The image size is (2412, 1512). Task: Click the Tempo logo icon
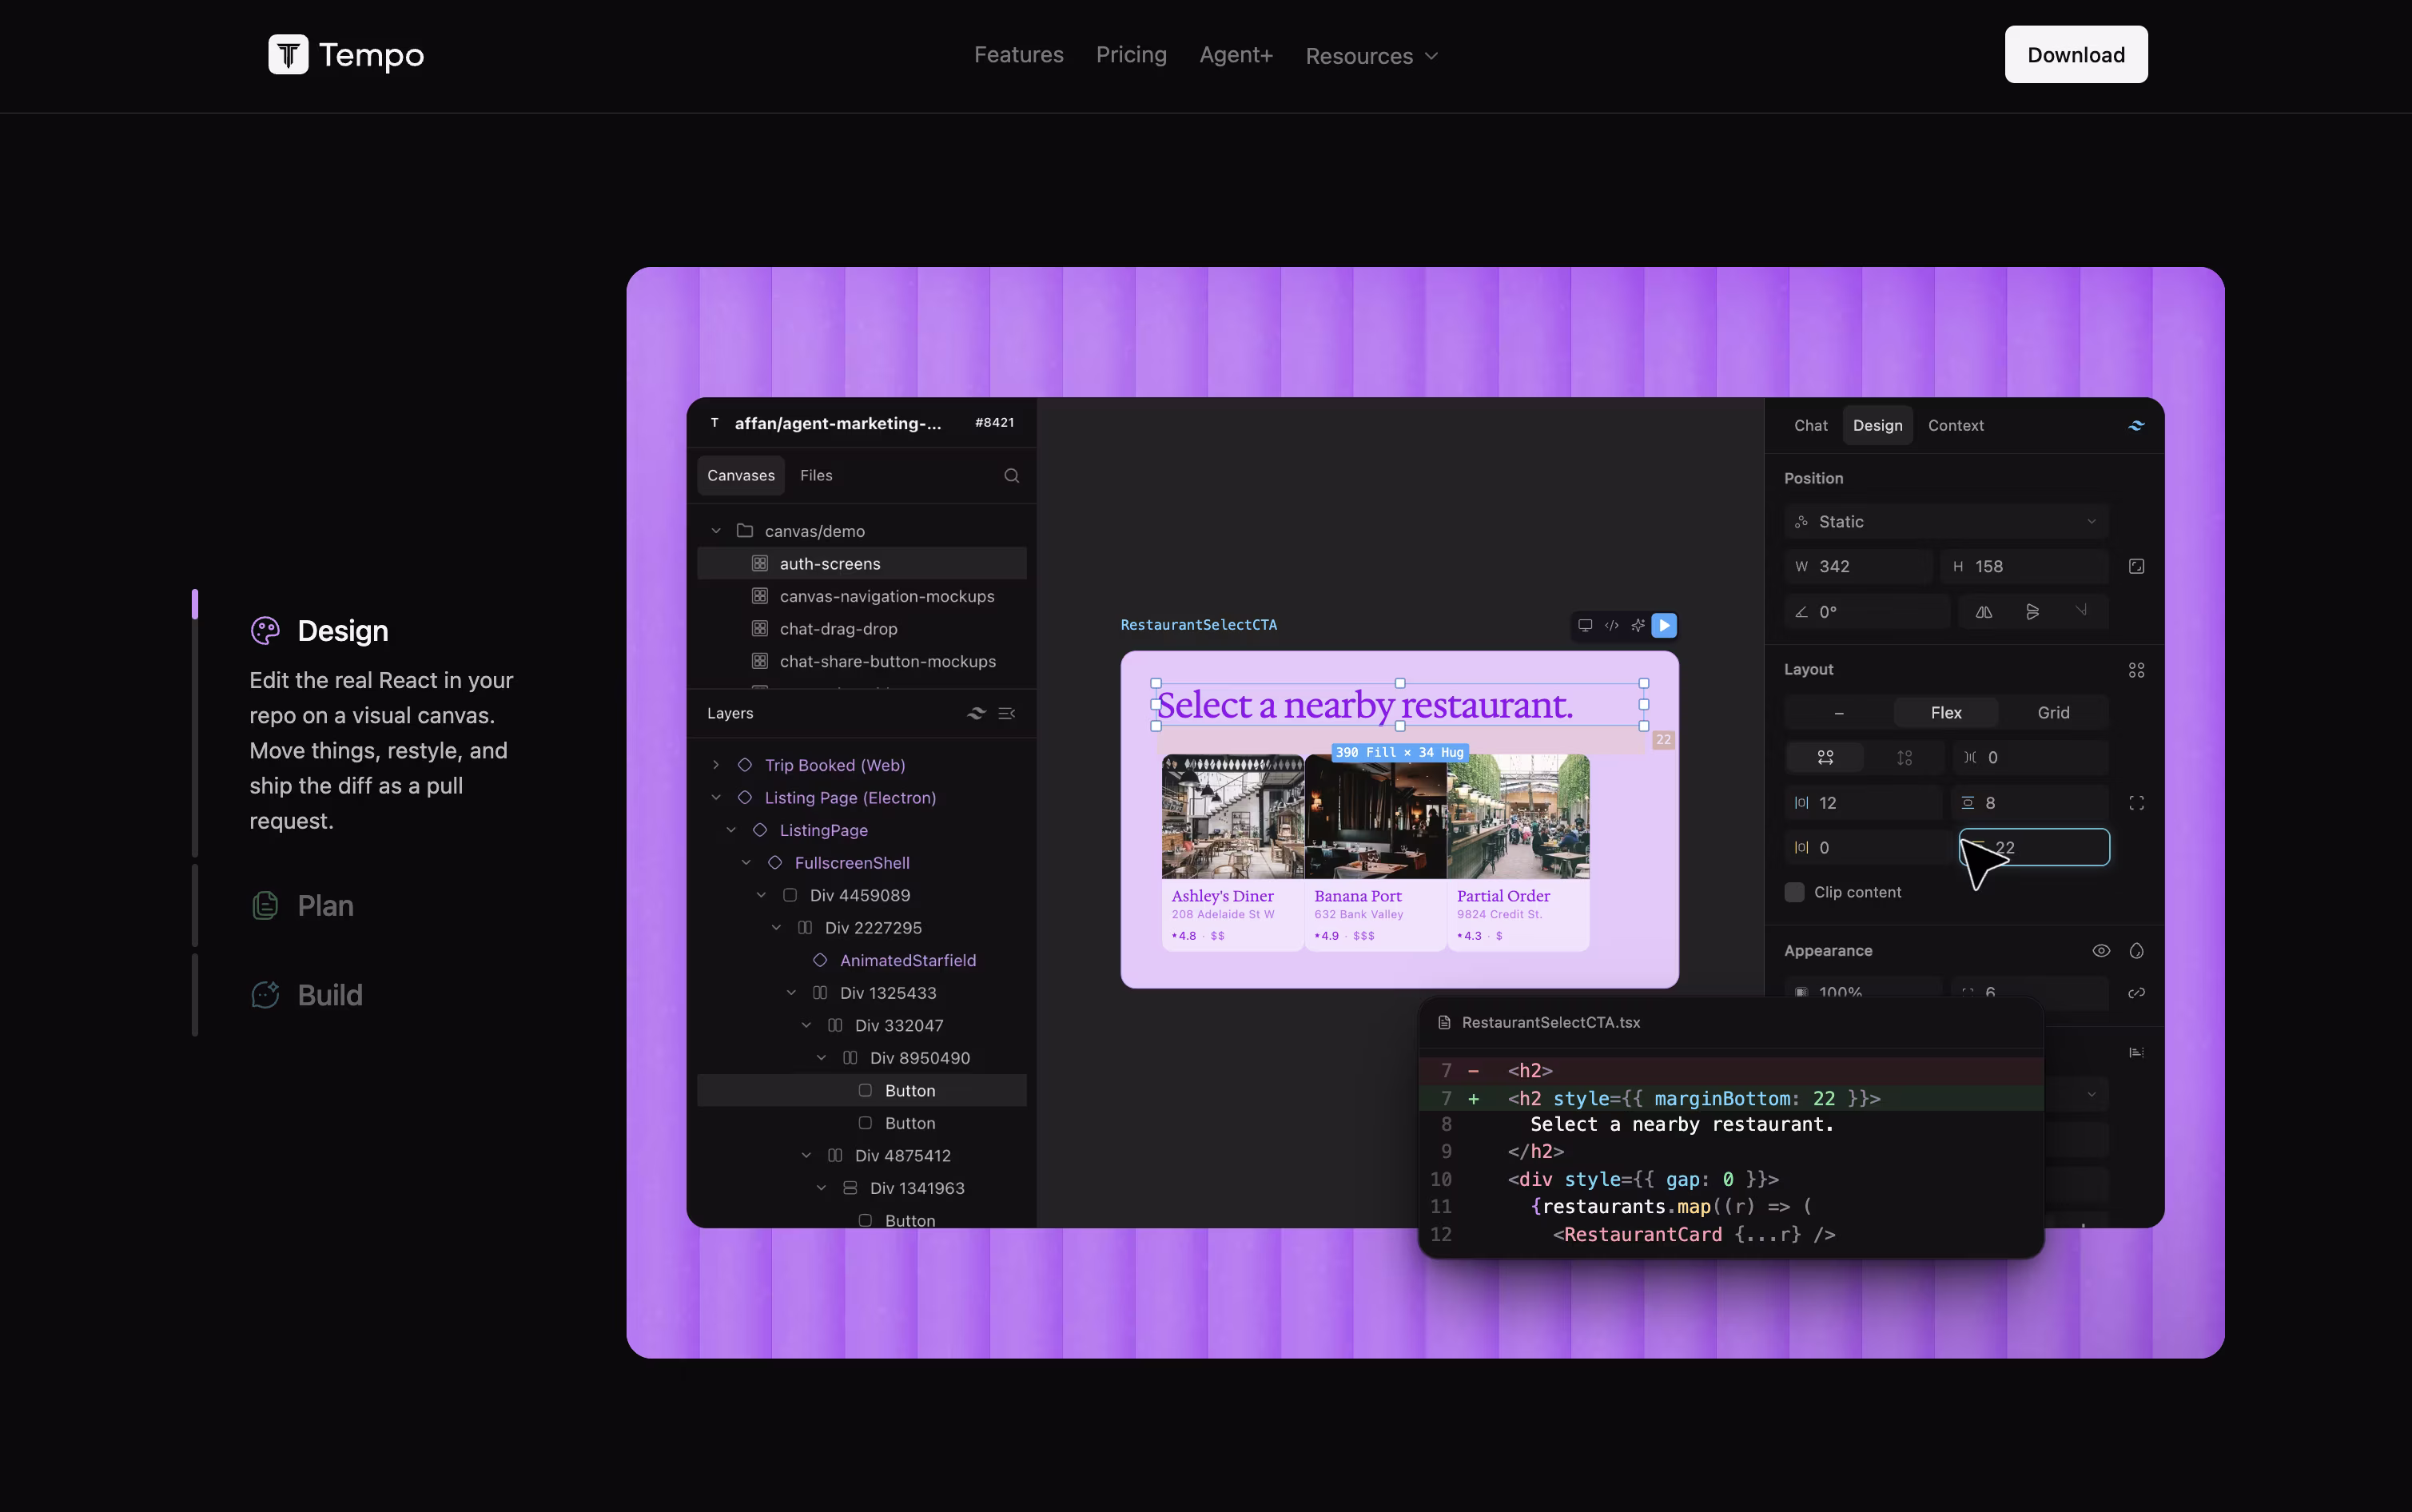[x=288, y=54]
